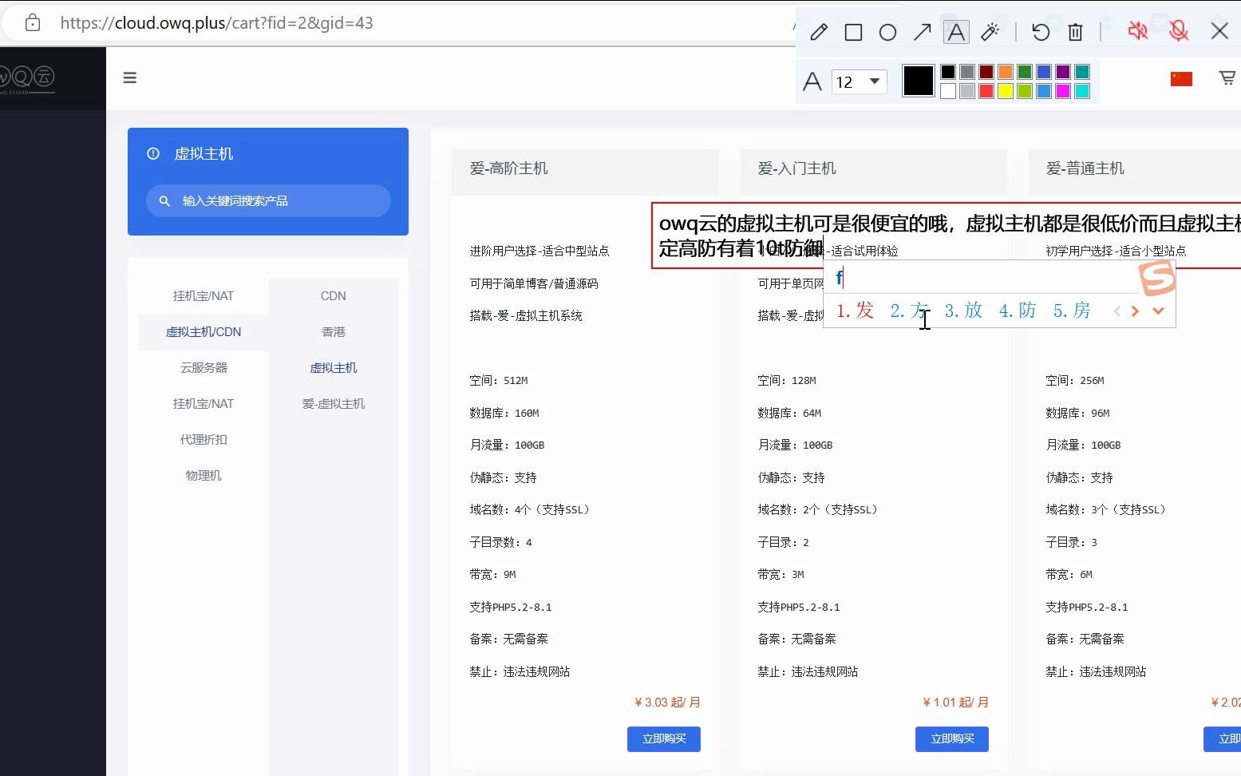
Task: Click the 空间: 512M spec line
Action: tap(499, 381)
